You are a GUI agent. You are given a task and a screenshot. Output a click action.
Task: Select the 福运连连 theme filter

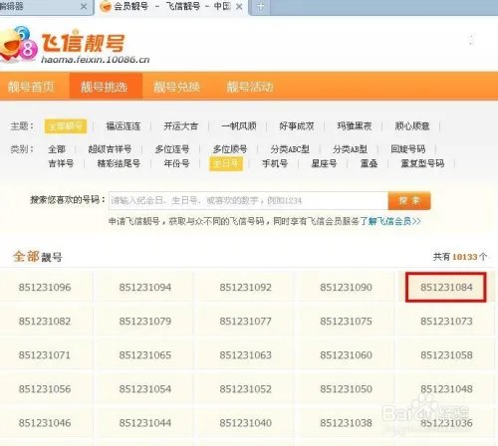tap(124, 126)
